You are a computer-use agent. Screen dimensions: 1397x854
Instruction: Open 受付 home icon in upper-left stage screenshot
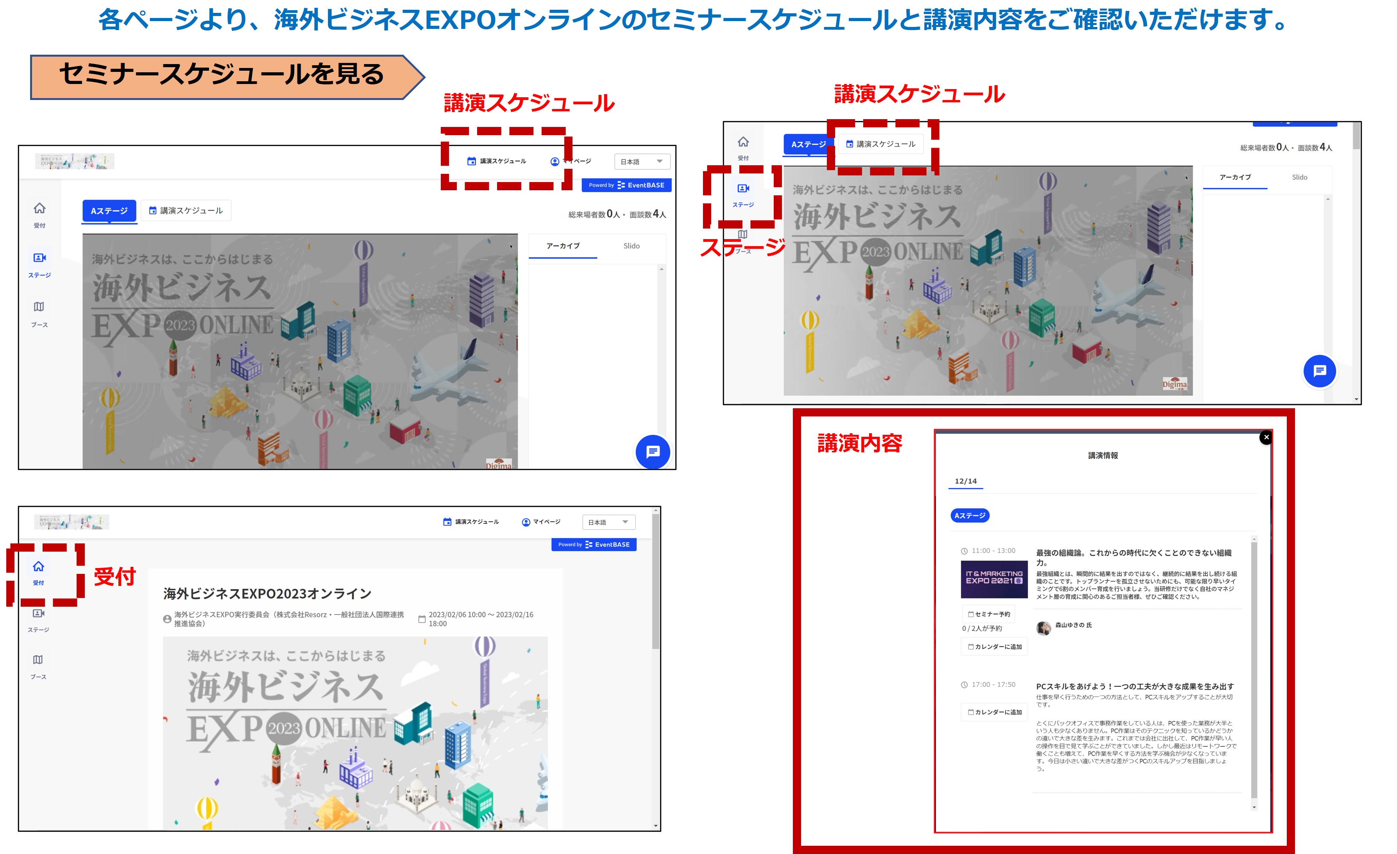point(39,214)
